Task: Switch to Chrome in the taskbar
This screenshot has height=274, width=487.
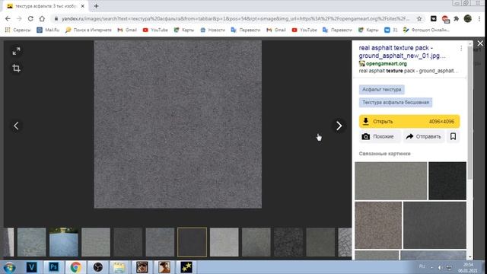Action: (75, 267)
